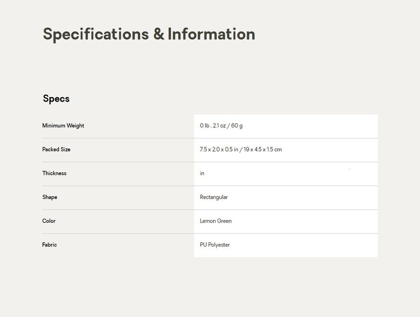The width and height of the screenshot is (420, 317).
Task: Select the Shape row label
Action: coord(49,197)
